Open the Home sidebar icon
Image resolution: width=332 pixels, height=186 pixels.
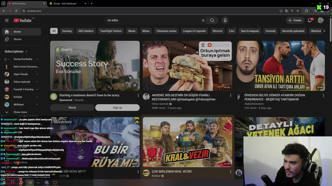tap(7, 32)
